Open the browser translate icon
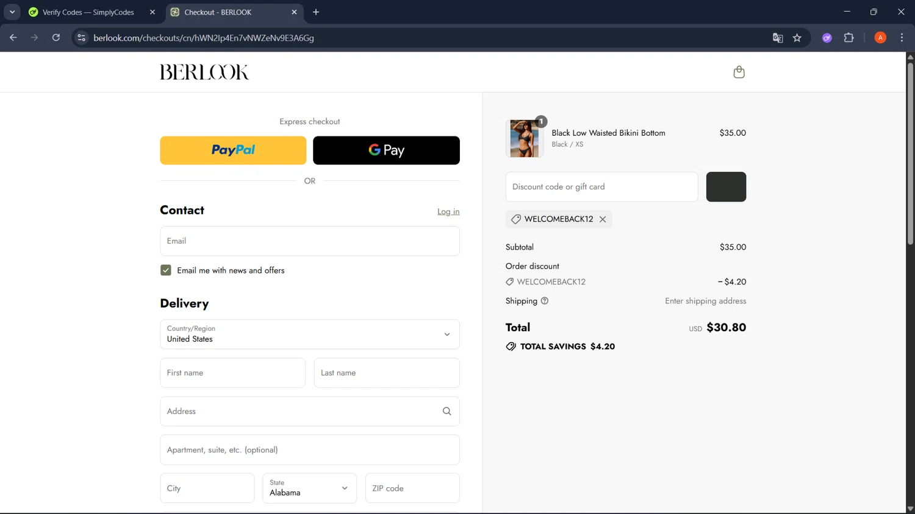Screen dimensions: 915x514 777,38
